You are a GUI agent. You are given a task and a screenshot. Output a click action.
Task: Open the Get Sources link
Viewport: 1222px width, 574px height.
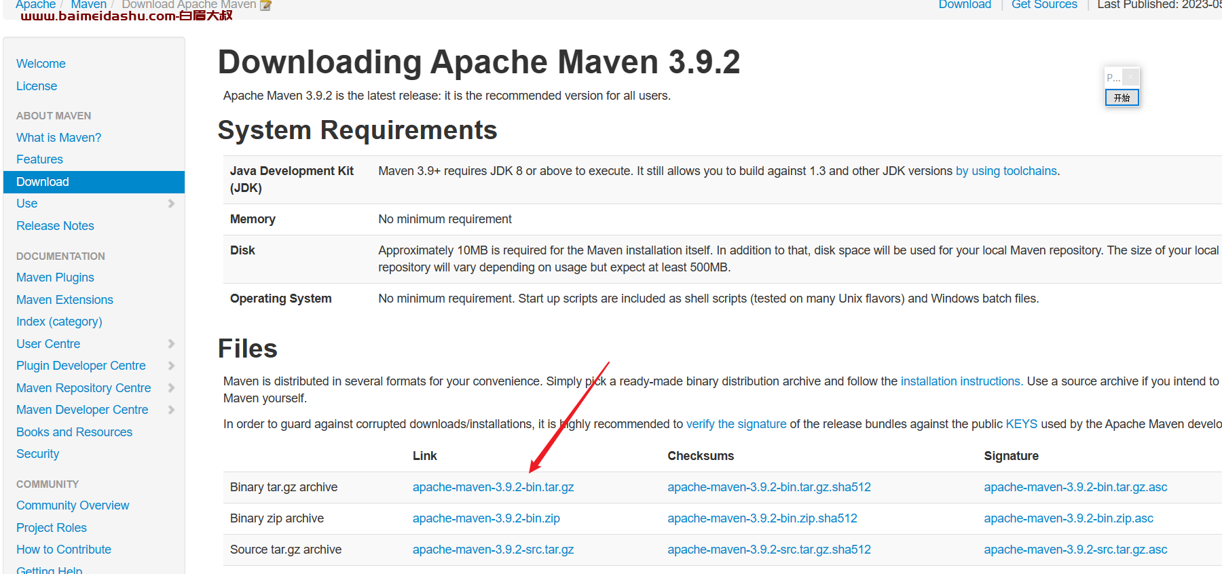coord(1044,4)
